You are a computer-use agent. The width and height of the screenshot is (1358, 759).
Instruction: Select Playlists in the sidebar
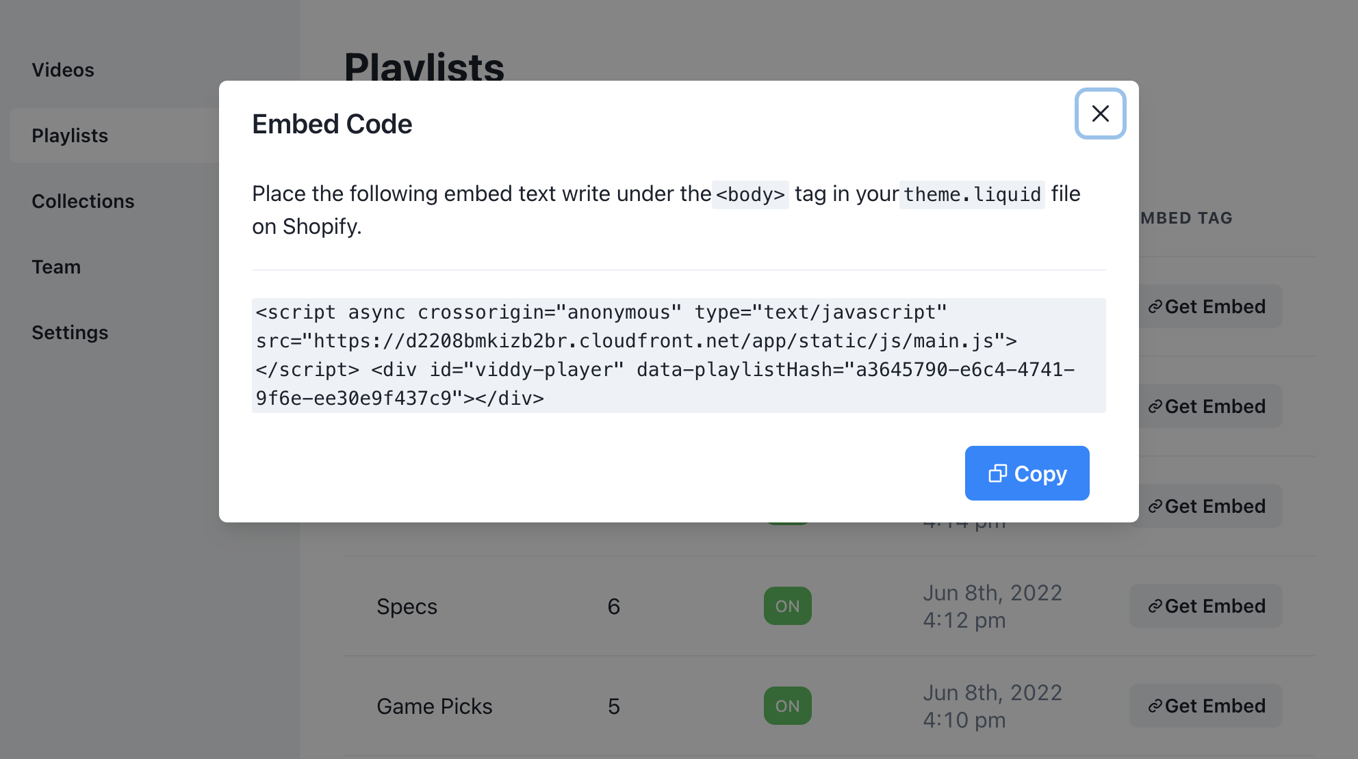point(70,135)
